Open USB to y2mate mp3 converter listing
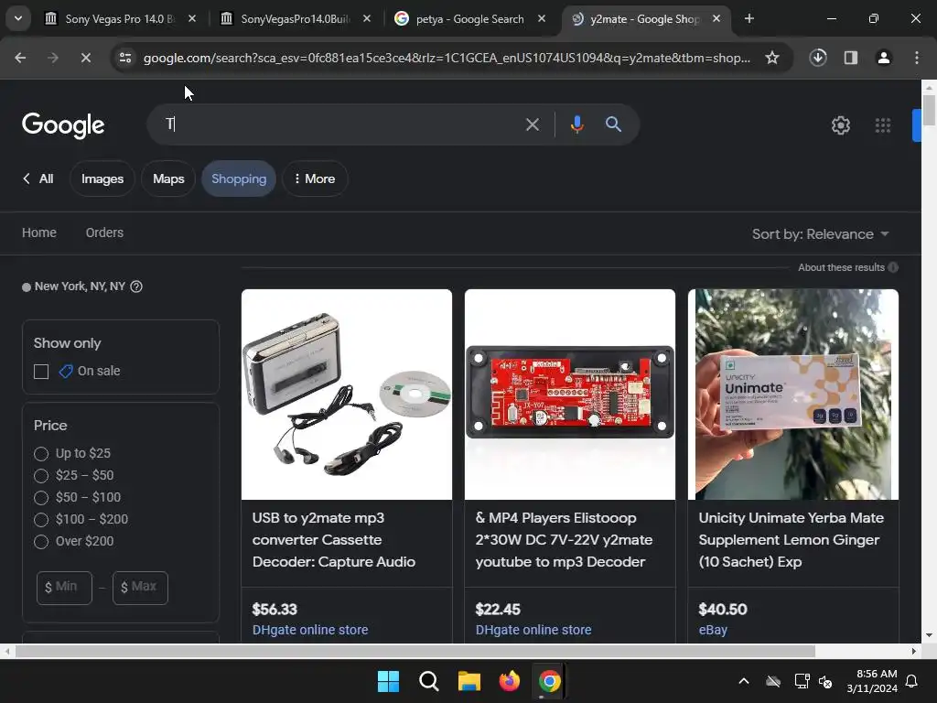This screenshot has height=703, width=937. (333, 540)
